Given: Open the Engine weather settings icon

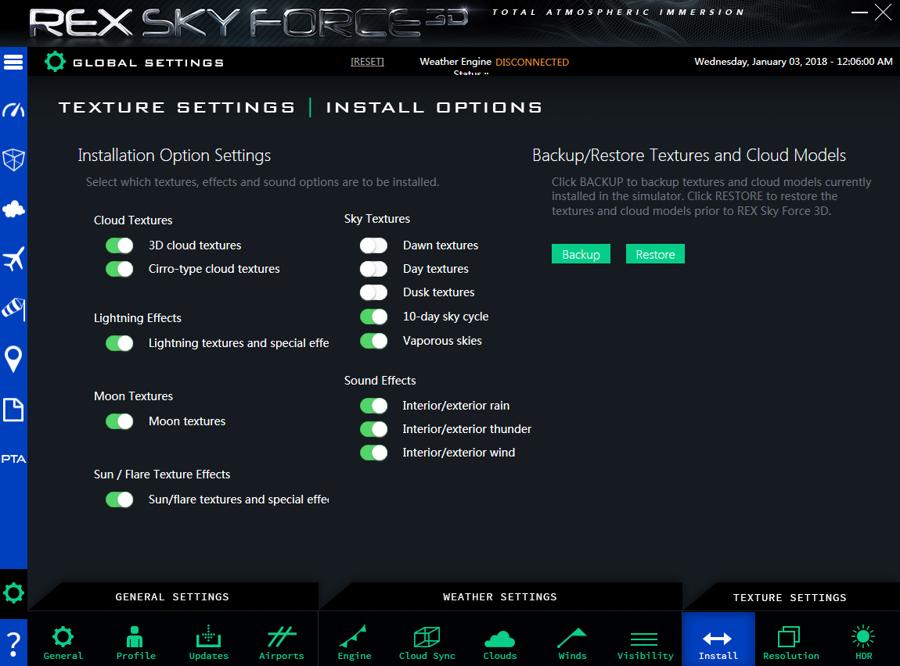Looking at the screenshot, I should 355,643.
